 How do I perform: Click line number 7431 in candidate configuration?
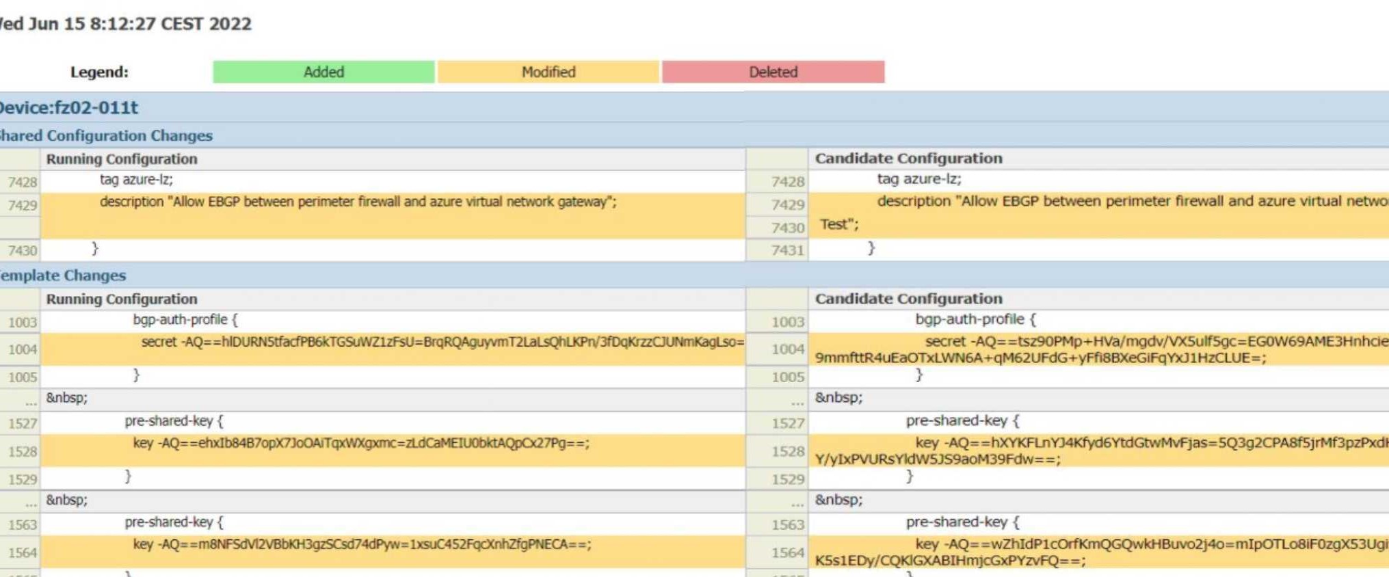pyautogui.click(x=787, y=250)
